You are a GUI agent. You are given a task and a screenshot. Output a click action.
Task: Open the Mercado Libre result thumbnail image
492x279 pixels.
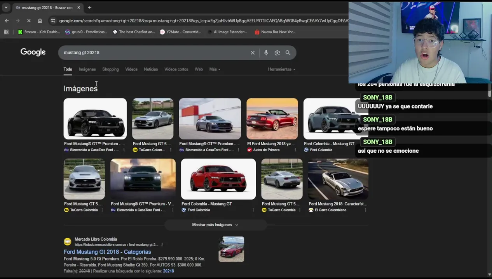tap(231, 249)
